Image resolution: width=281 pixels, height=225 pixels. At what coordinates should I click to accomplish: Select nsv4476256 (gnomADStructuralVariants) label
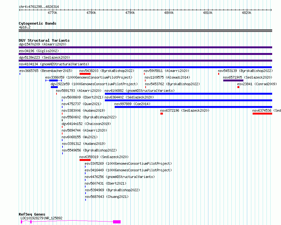pos(120,177)
